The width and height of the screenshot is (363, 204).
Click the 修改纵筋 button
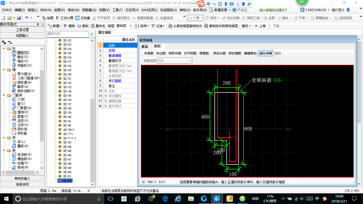pos(220,53)
